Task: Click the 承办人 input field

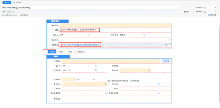Action: point(85,89)
